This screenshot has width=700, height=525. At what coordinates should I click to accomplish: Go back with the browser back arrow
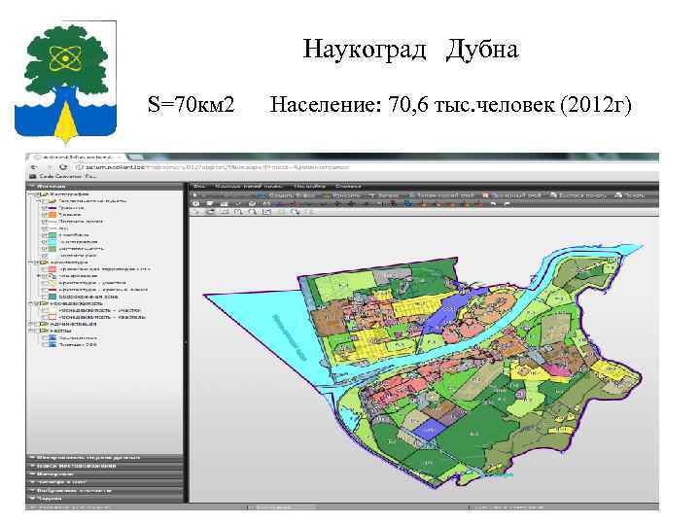click(34, 167)
